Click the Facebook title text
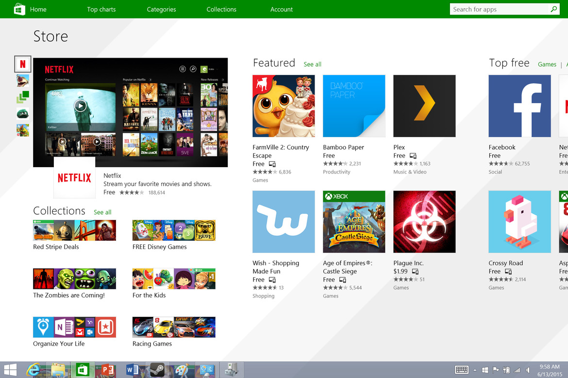This screenshot has height=378, width=568. tap(501, 147)
